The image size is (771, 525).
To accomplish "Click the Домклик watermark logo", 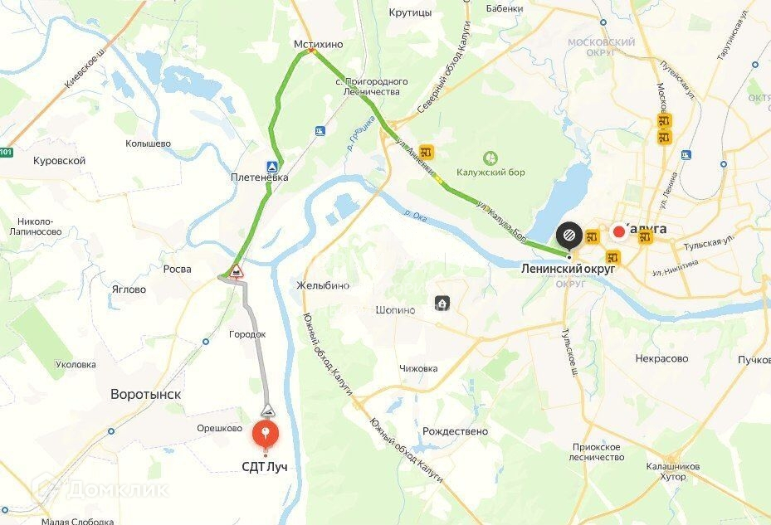I will coord(100,489).
